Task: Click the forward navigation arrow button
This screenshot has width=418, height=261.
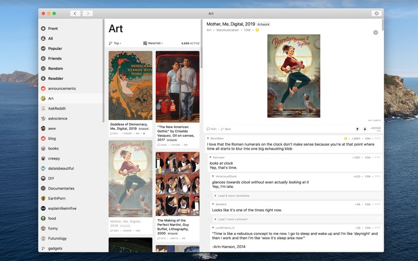Action: point(88,14)
